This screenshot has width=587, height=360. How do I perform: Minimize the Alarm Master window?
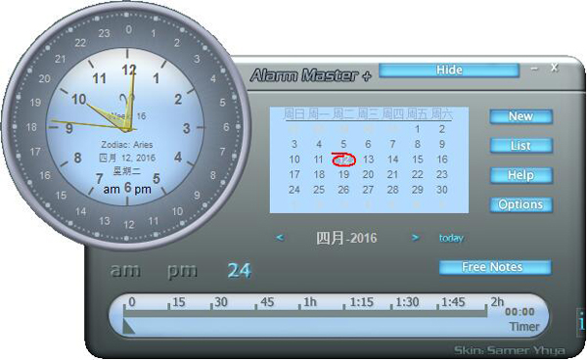[x=534, y=68]
